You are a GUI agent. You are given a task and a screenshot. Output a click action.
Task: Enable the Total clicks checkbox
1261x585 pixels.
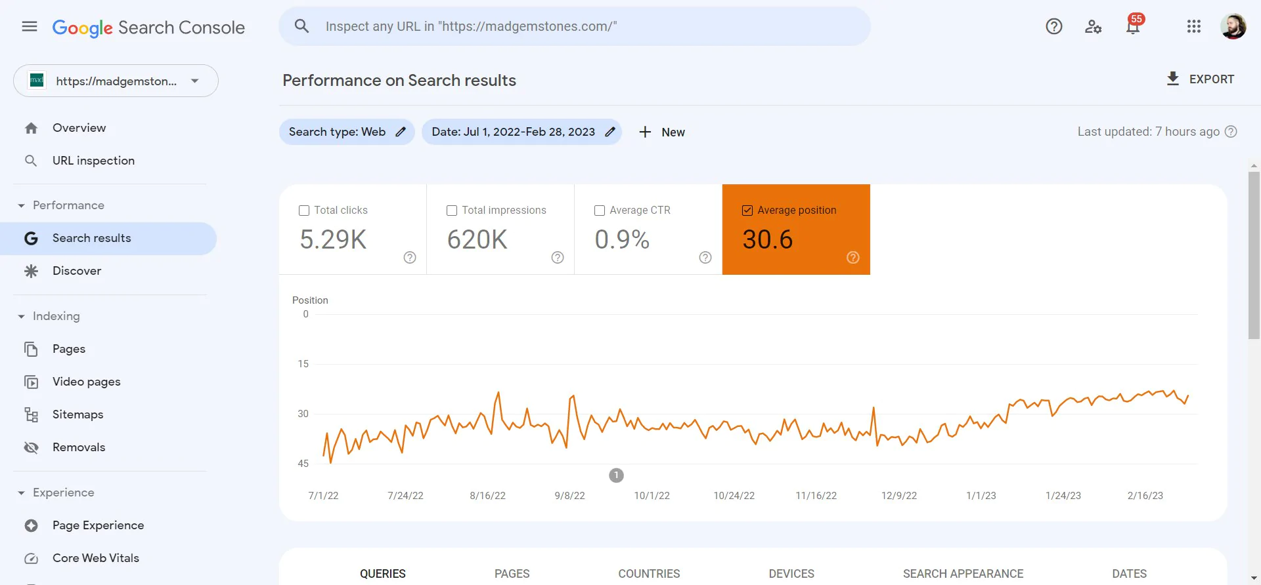[x=304, y=211]
